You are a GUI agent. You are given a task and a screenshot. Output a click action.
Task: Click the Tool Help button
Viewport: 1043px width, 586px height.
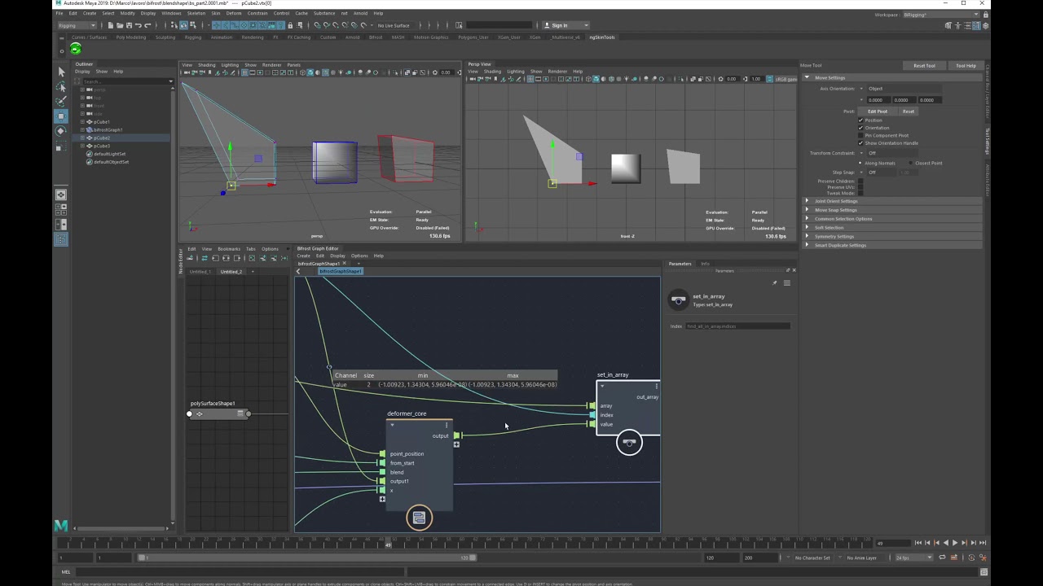966,66
